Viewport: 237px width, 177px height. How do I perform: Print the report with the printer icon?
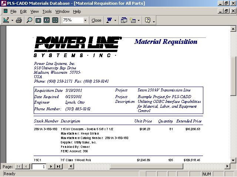19,20
